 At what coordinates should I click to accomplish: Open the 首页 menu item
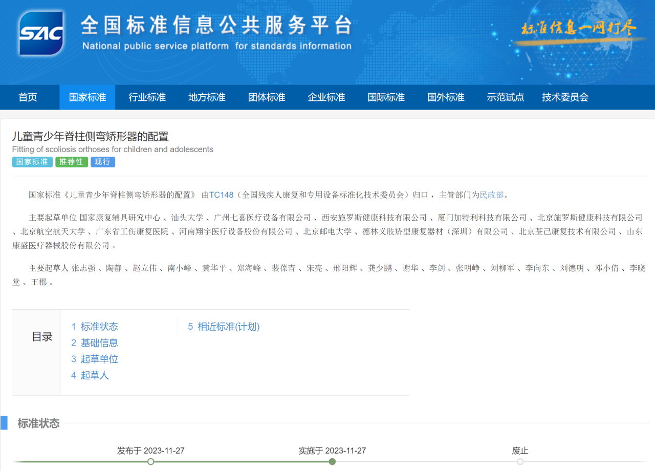(28, 97)
